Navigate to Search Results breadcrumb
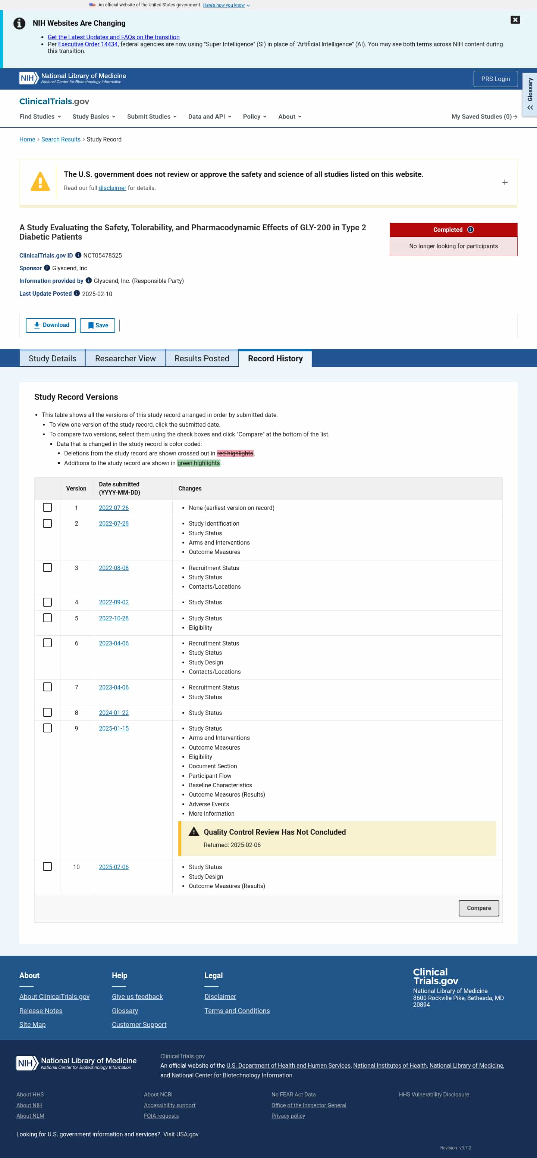537x1158 pixels. tap(61, 139)
